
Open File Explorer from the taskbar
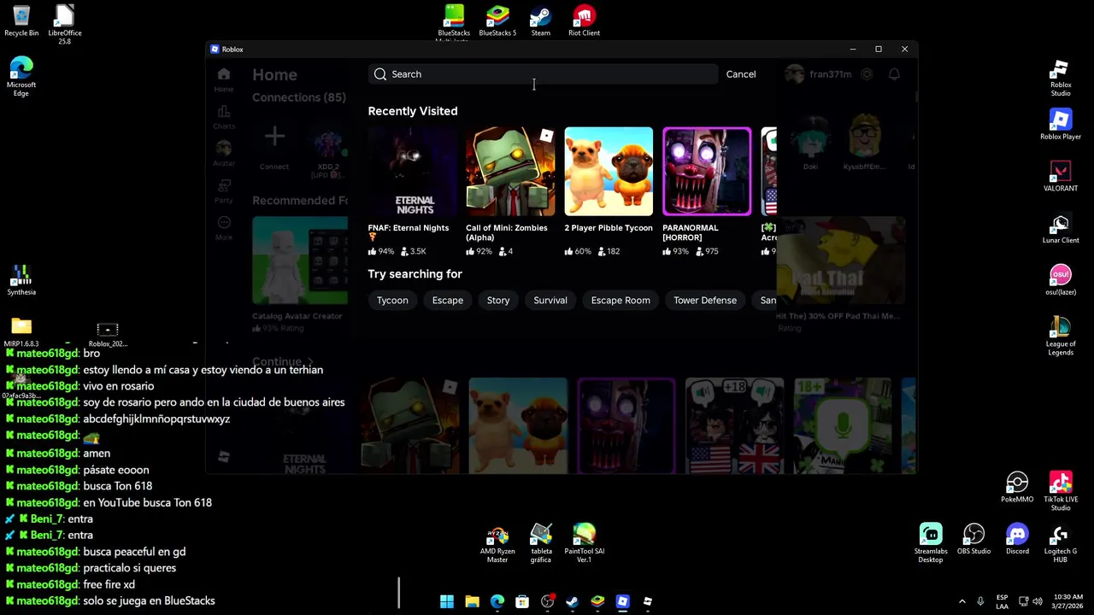tap(472, 602)
